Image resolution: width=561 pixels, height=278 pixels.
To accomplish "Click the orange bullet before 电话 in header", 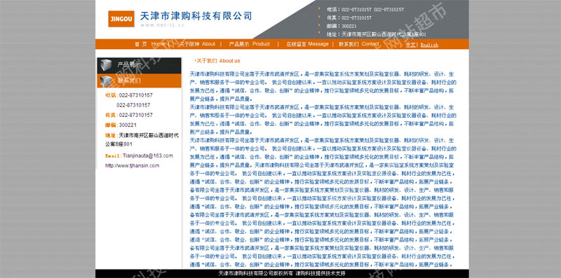I will pos(319,8).
